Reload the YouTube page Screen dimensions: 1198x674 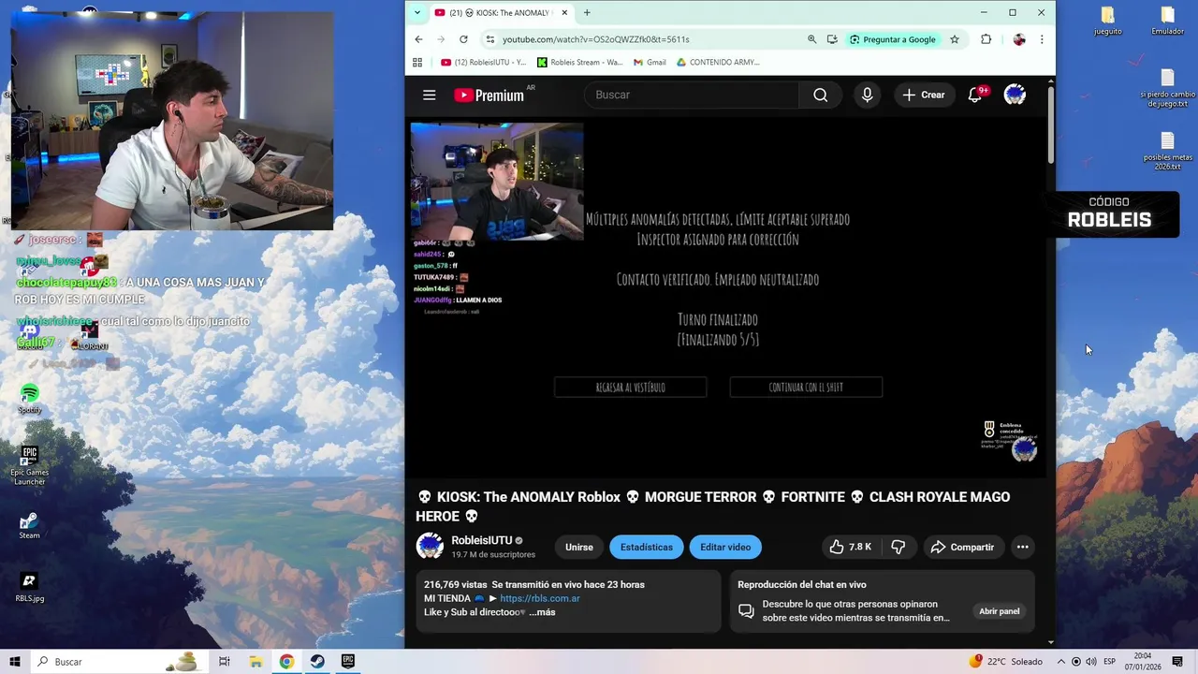463,39
